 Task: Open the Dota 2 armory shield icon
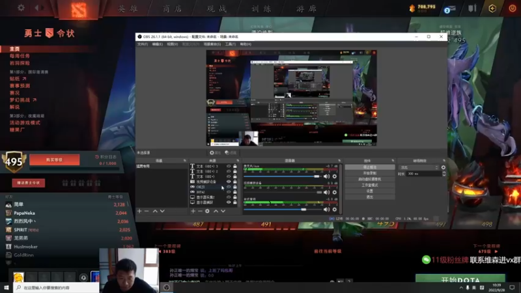coord(472,8)
